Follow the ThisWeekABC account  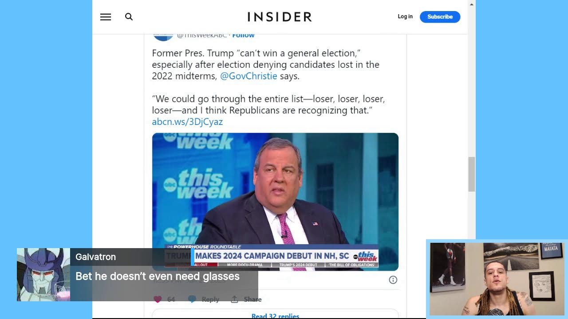point(243,35)
